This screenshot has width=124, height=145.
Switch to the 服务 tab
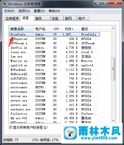[42, 18]
